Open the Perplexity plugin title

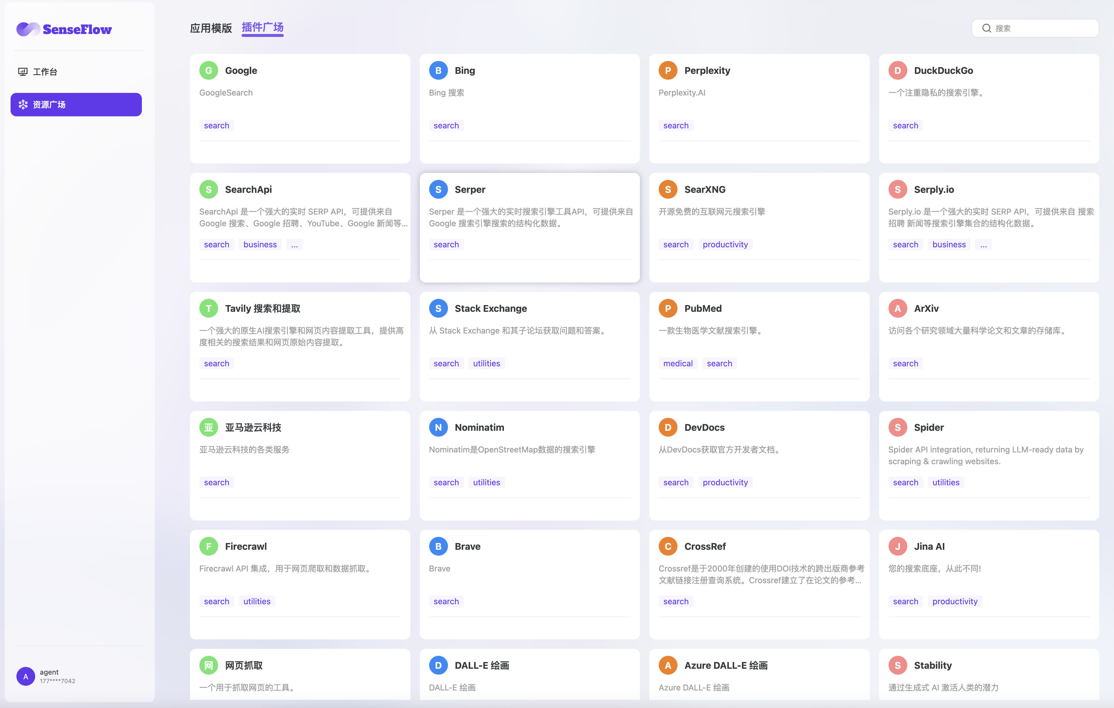click(x=707, y=70)
